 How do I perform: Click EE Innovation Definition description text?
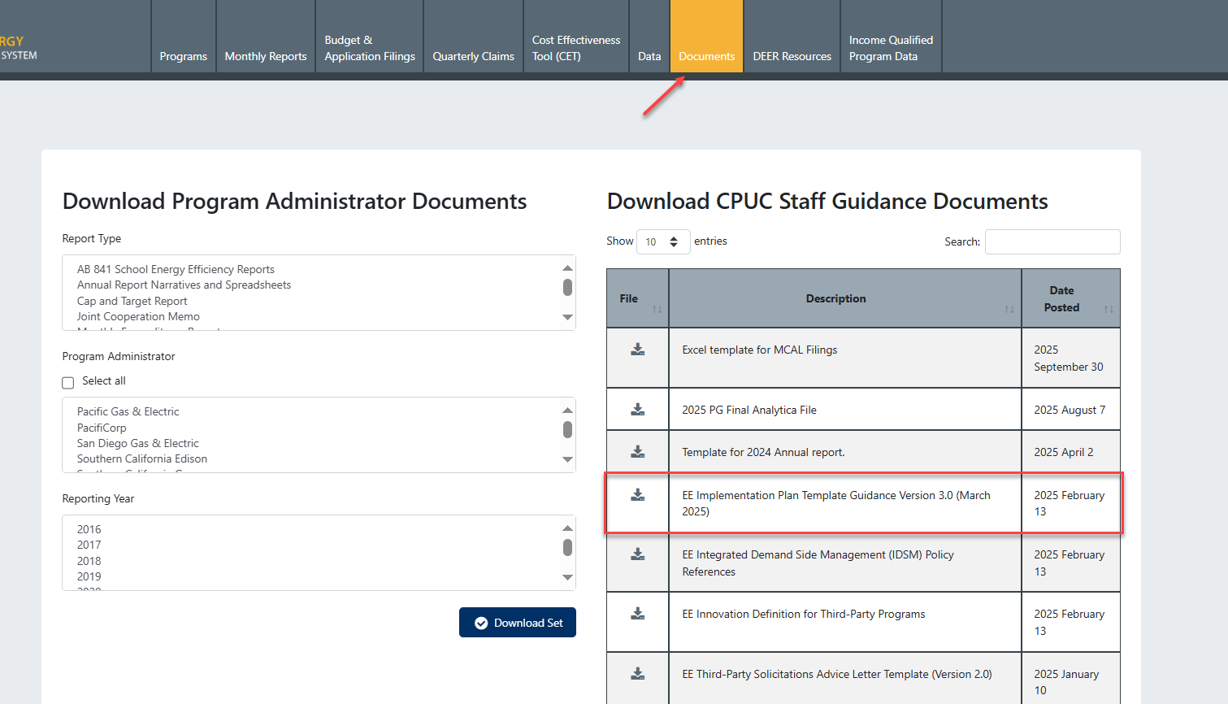pos(804,614)
